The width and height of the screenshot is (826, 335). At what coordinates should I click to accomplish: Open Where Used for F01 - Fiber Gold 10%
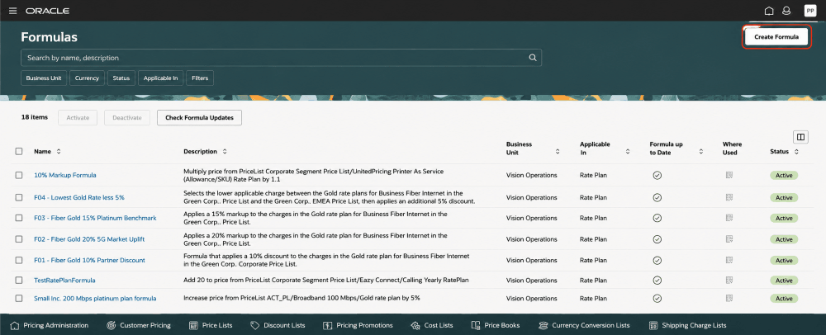[729, 260]
